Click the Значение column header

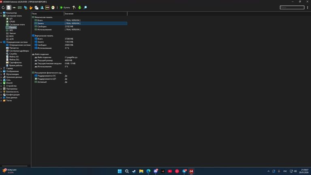coord(96,14)
